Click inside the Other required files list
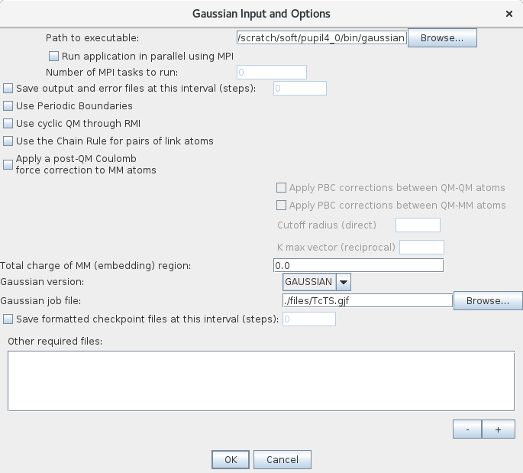This screenshot has width=523, height=473. (260, 380)
